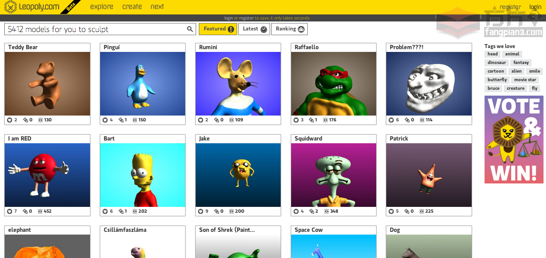Select the cartoon tag

[x=496, y=71]
